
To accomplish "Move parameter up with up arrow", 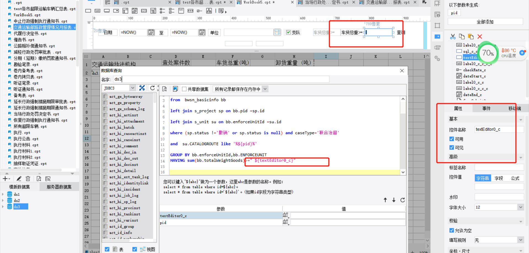I will (385, 200).
